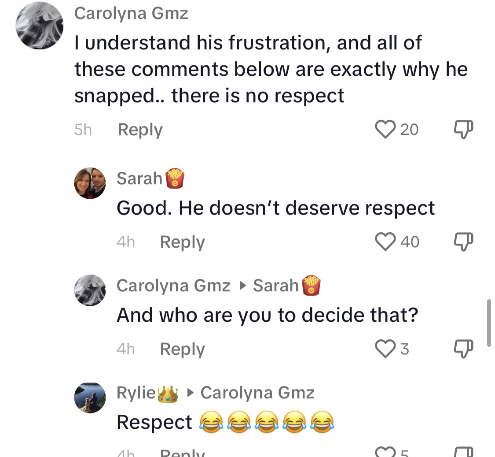Screen dimensions: 495x457
Task: Like Carolyna Gmz's top comment
Action: pos(385,130)
